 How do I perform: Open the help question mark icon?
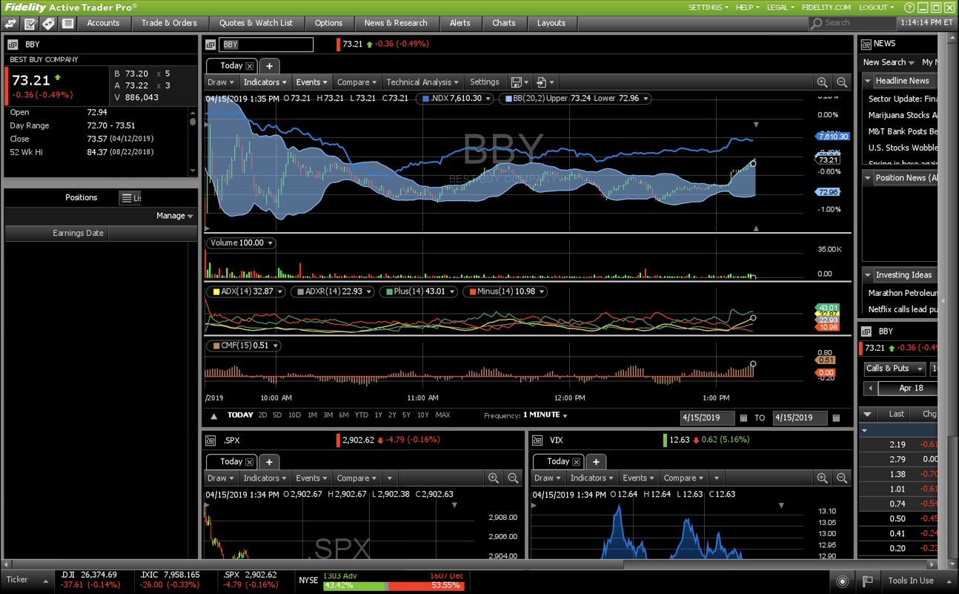click(x=909, y=7)
